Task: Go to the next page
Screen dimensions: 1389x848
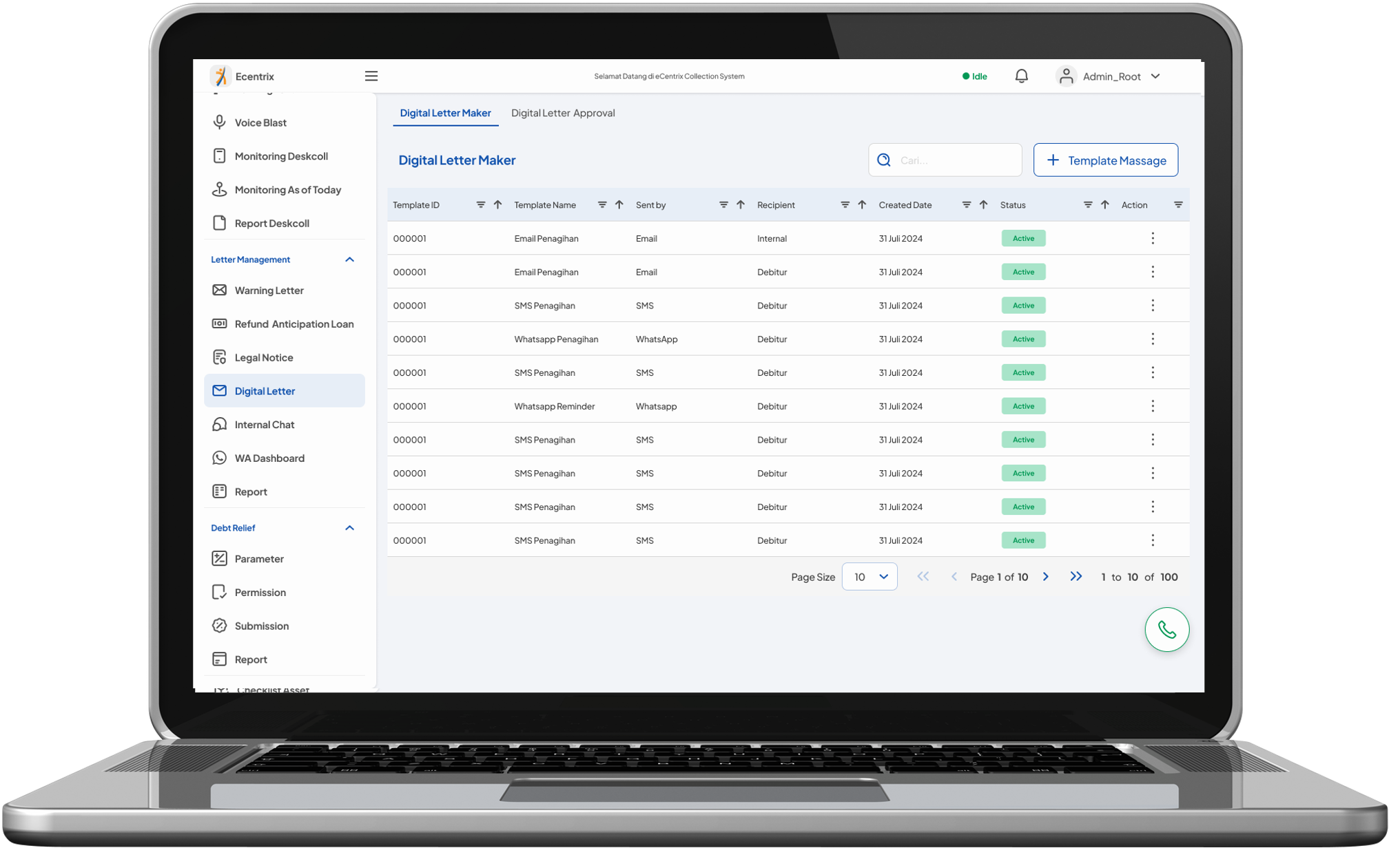Action: coord(1045,577)
